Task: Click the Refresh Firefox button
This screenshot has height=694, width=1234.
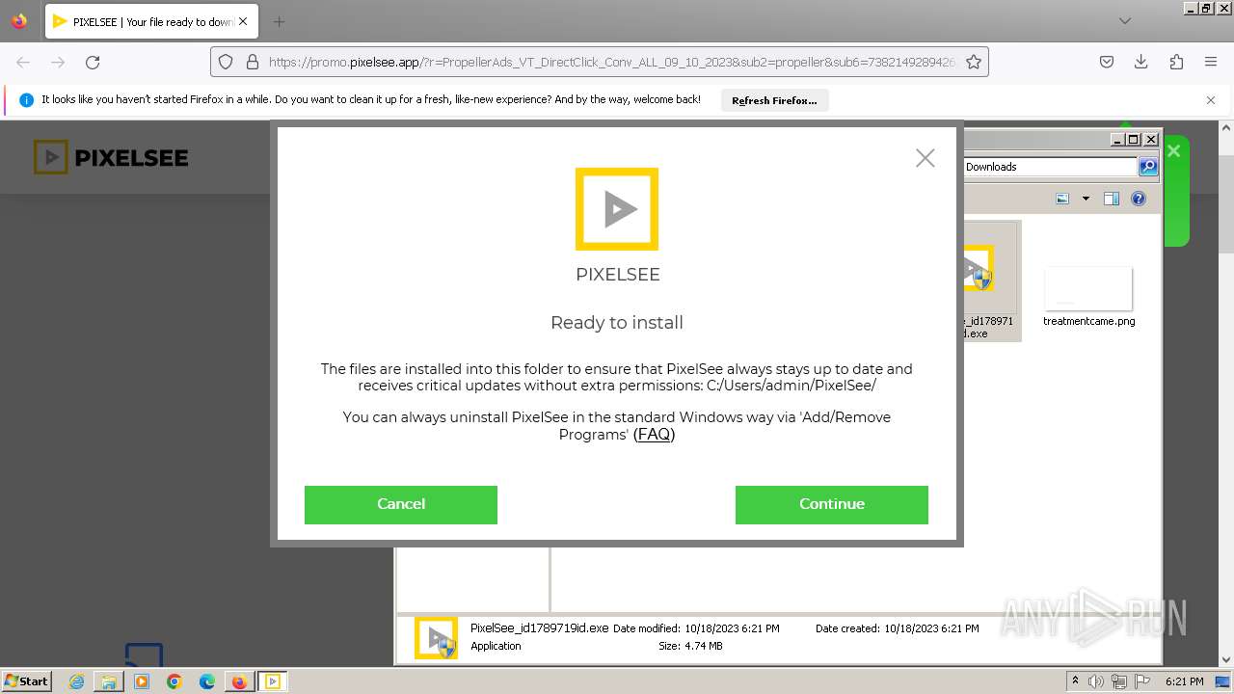Action: click(x=774, y=100)
